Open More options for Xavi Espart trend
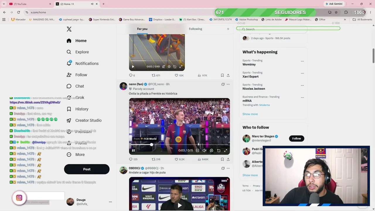The image size is (375, 211). tap(302, 73)
